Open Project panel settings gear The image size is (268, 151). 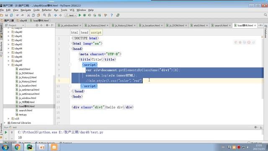[47, 25]
